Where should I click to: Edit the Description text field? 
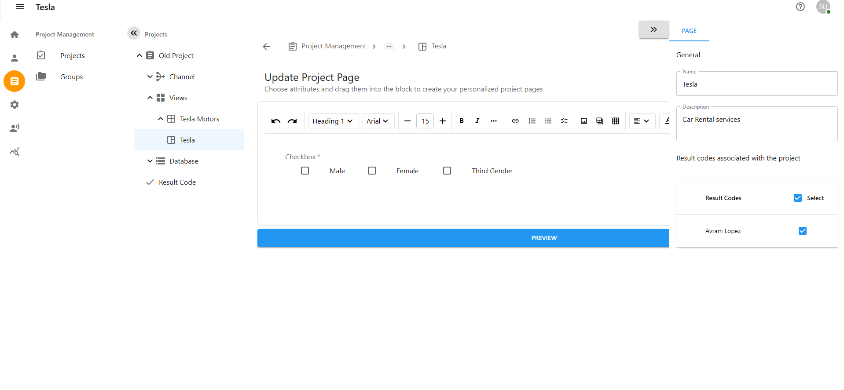757,124
